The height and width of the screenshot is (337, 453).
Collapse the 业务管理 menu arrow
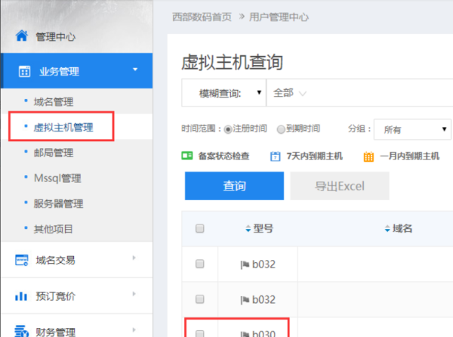pos(135,70)
